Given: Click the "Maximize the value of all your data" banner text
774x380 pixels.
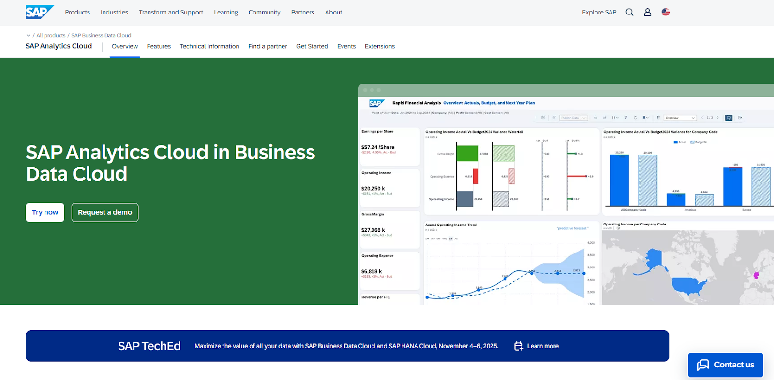Looking at the screenshot, I should [346, 346].
